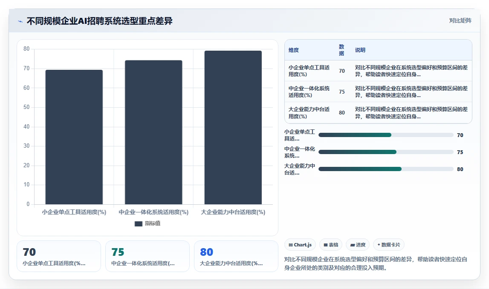Click the 数据 column header in the table

point(341,50)
